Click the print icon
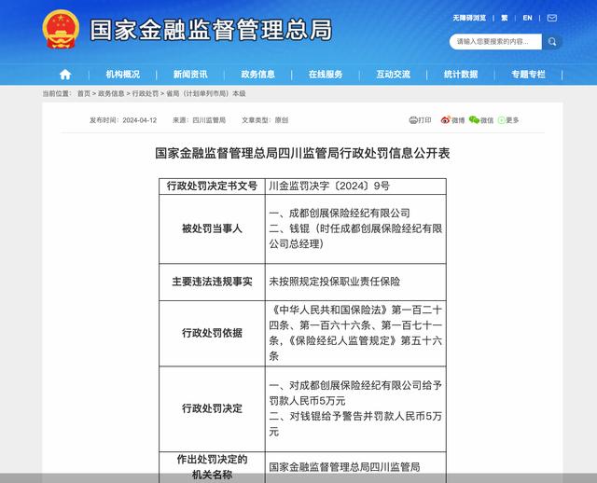The width and height of the screenshot is (597, 483). click(x=413, y=120)
